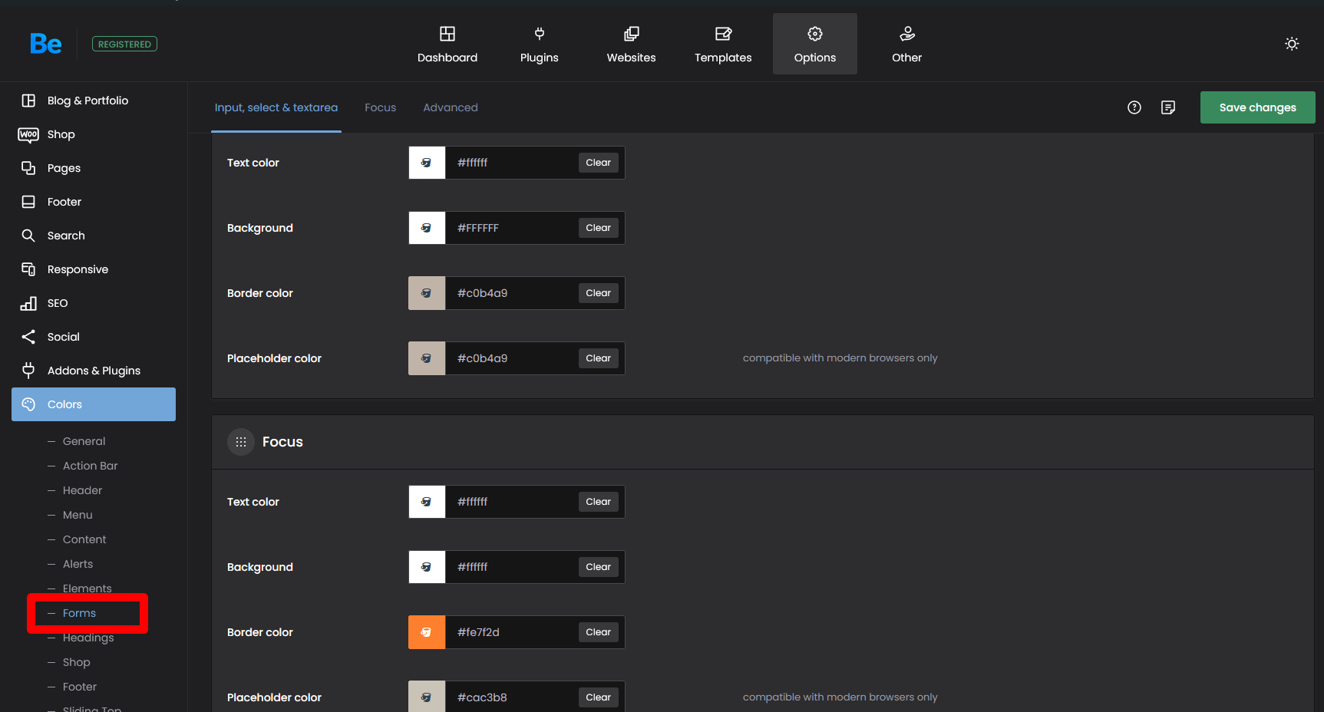This screenshot has height=712, width=1324.
Task: Clear the #fe7f2d Border color value
Action: pos(599,632)
